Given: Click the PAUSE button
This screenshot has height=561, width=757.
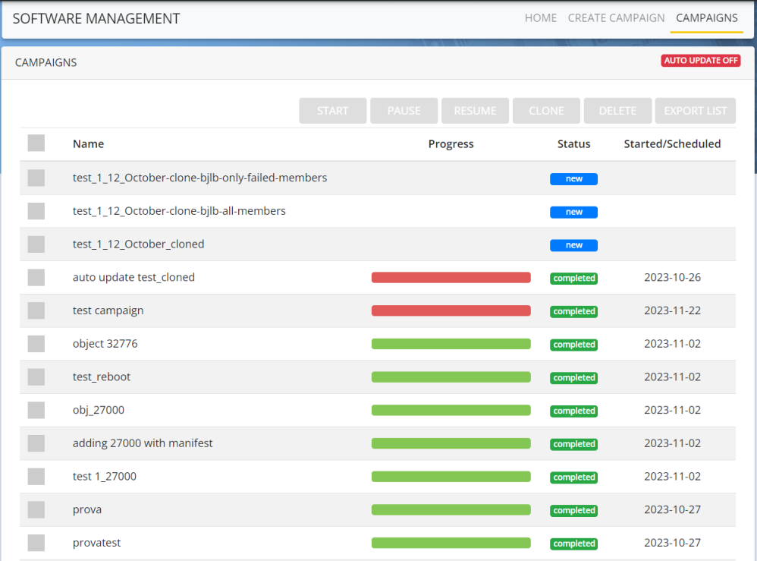Looking at the screenshot, I should (x=404, y=111).
